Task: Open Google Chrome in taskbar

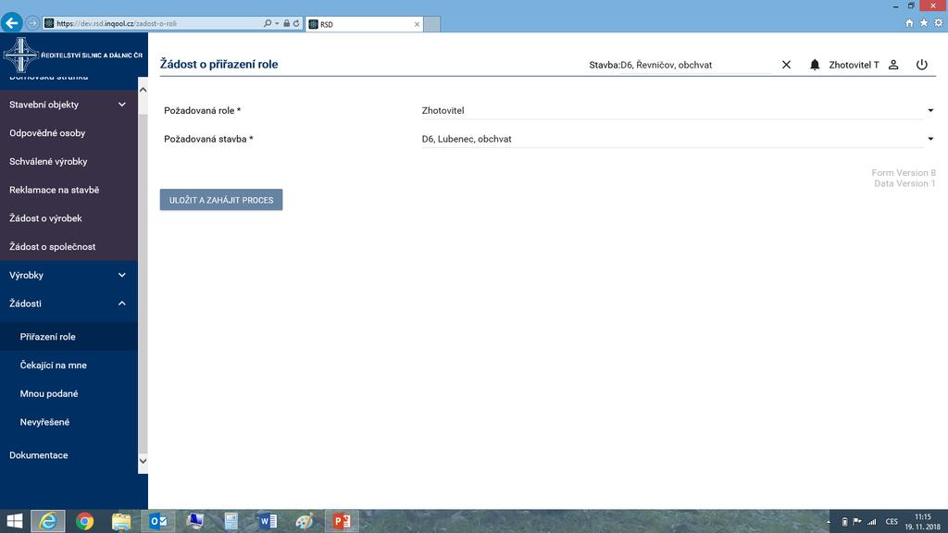Action: (x=84, y=521)
